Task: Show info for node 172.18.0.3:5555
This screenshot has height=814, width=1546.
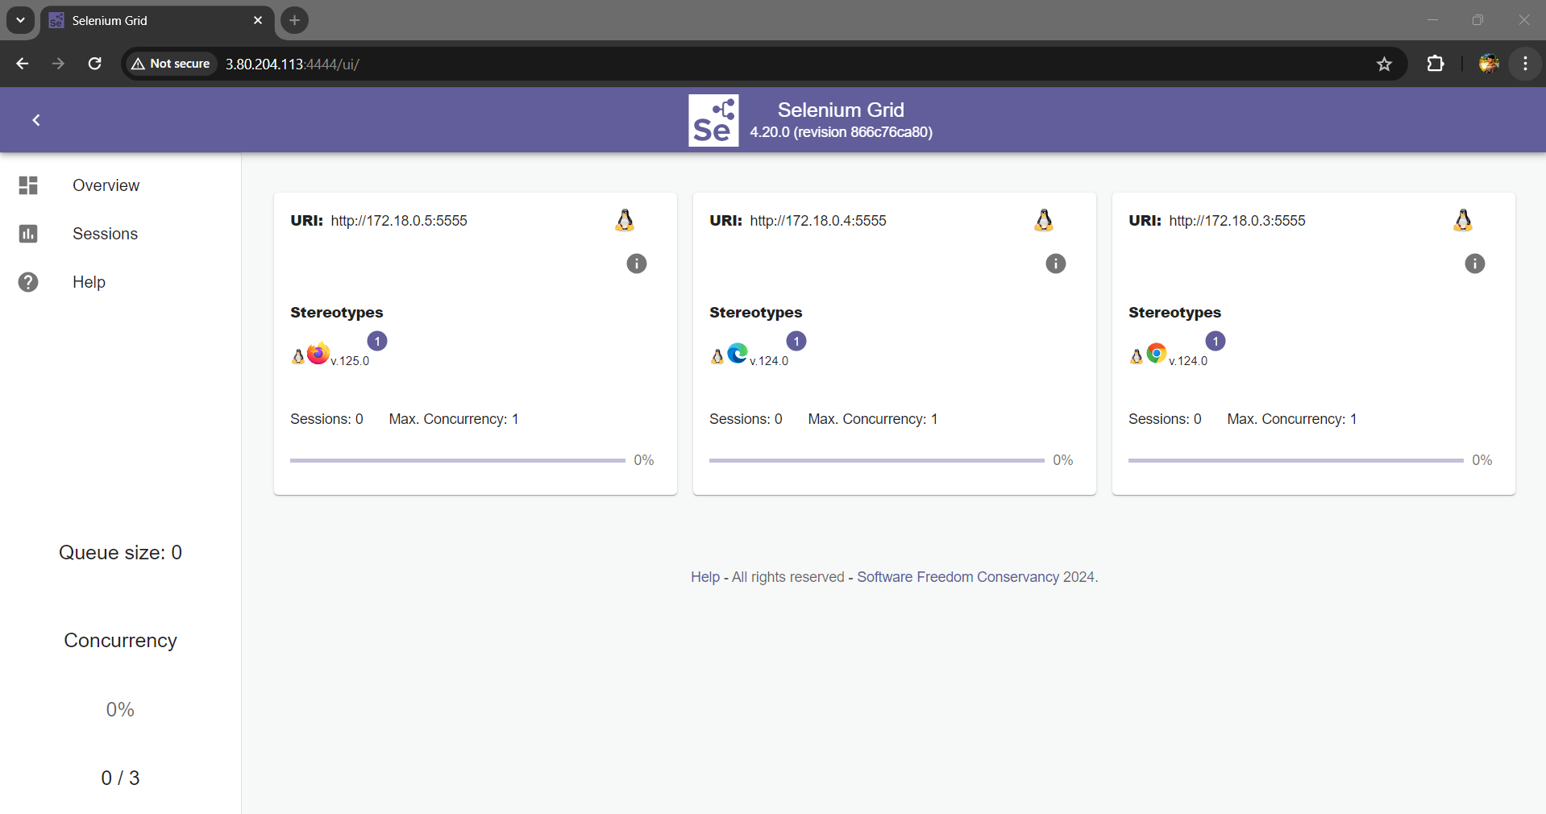Action: click(1475, 264)
